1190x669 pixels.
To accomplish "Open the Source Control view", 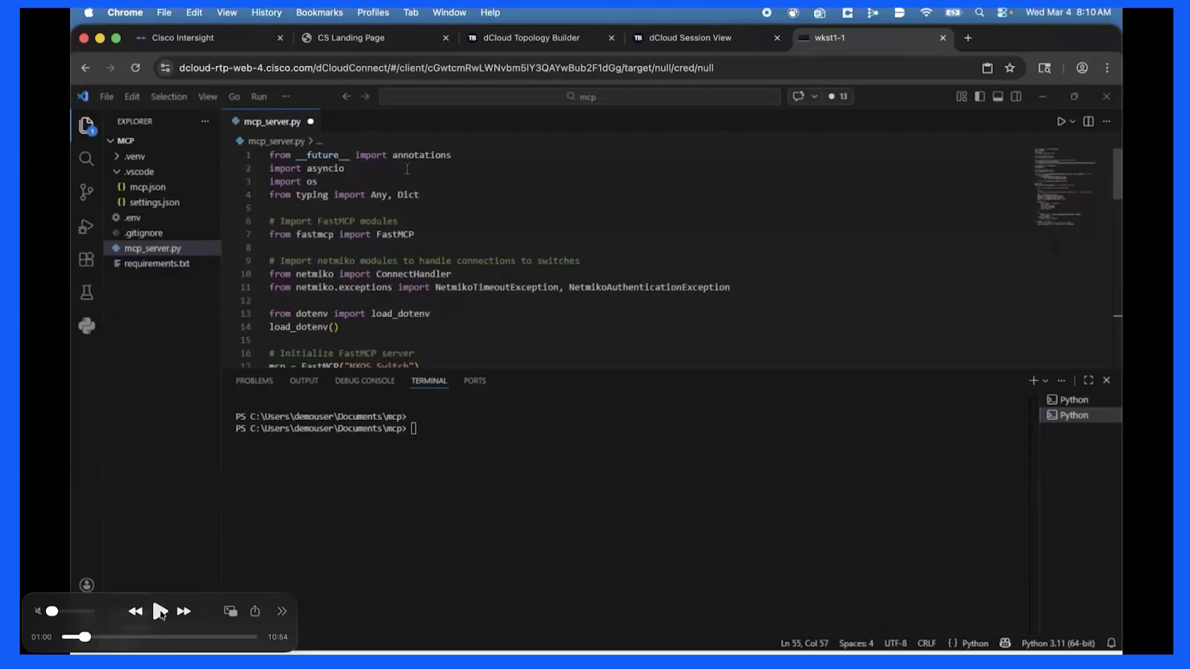I will pos(86,193).
